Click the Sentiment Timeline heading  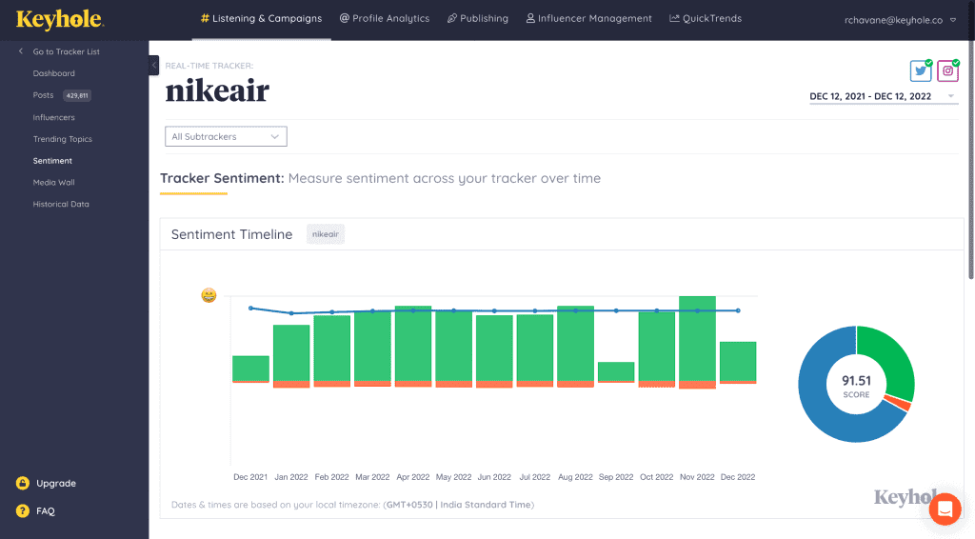[232, 234]
